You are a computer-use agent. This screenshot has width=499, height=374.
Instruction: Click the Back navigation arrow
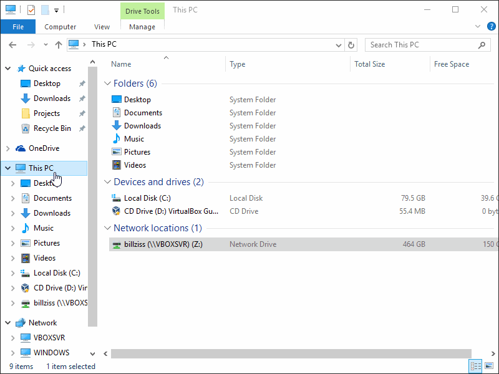12,44
